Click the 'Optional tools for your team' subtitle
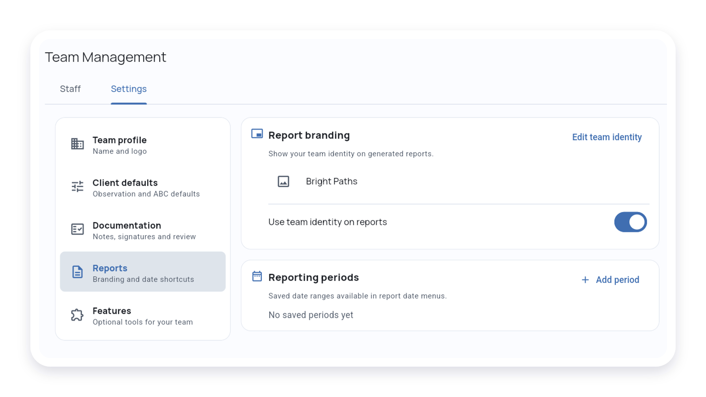706x397 pixels. 143,322
